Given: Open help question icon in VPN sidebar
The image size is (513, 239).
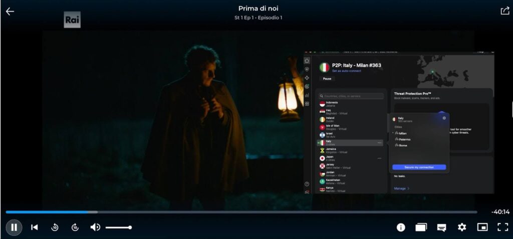Looking at the screenshot, I should coord(307,184).
